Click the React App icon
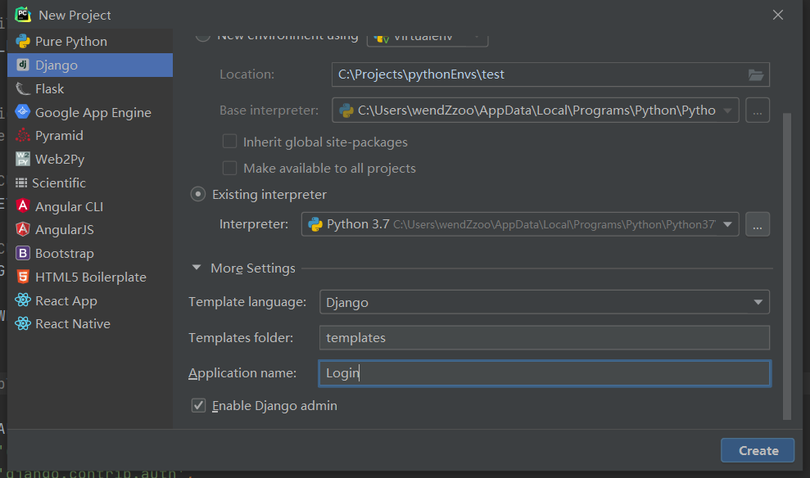810x478 pixels. click(x=23, y=300)
